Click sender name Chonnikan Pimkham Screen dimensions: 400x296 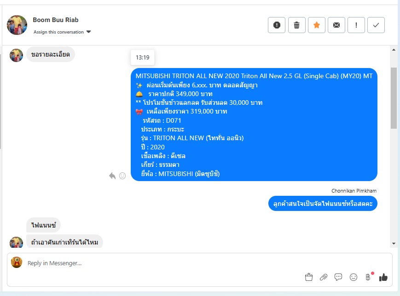click(354, 191)
